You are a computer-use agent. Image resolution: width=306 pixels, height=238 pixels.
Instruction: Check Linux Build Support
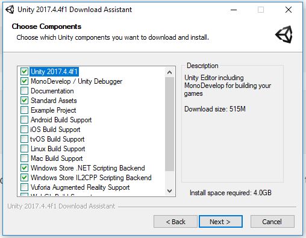(24, 149)
